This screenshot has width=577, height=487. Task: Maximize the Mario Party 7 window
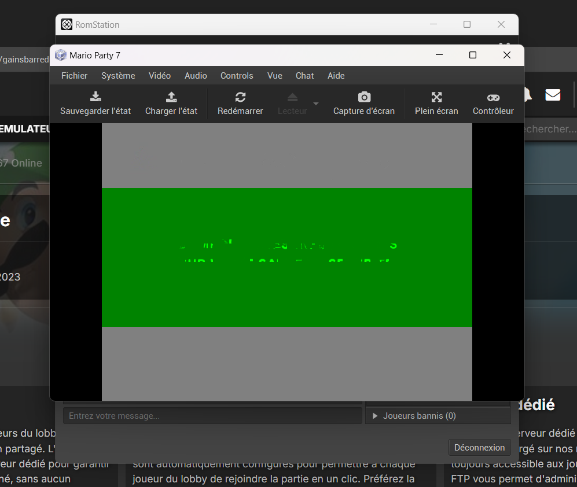pos(473,55)
